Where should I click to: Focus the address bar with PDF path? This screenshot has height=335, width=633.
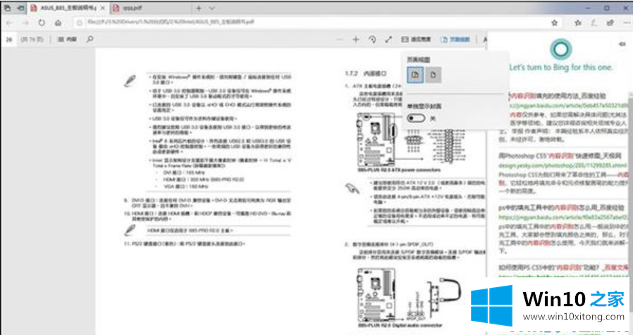click(311, 23)
